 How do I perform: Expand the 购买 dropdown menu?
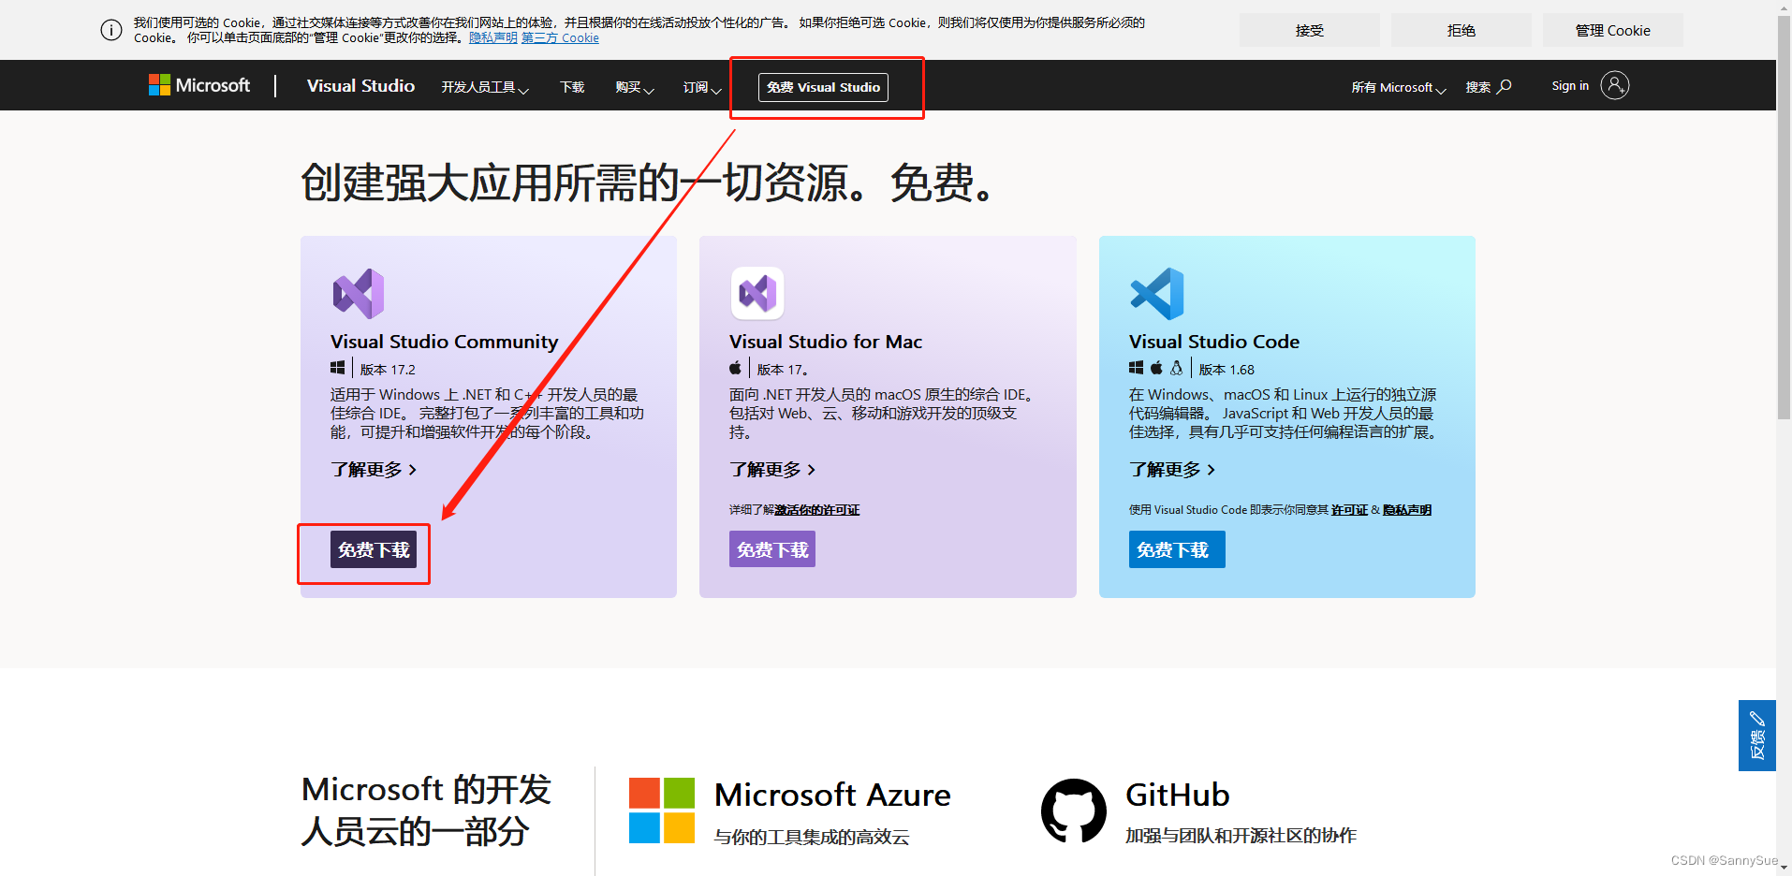(x=635, y=87)
